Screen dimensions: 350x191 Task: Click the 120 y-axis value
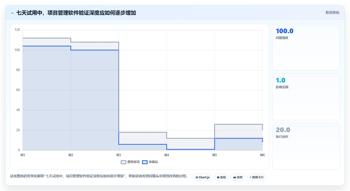click(x=17, y=30)
